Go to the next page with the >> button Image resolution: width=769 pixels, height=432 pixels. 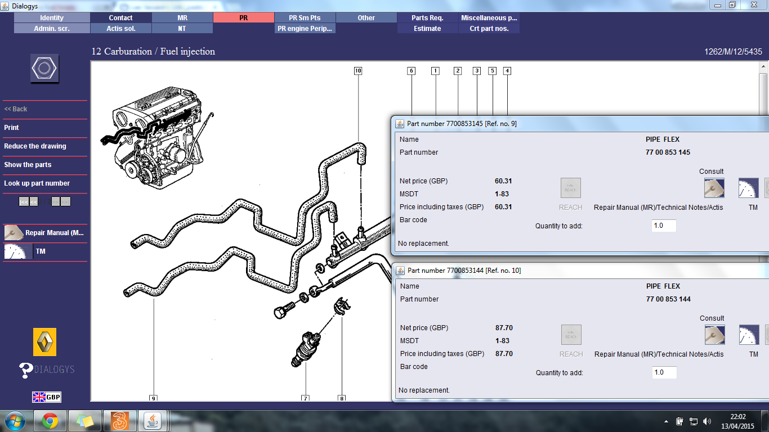tap(56, 201)
